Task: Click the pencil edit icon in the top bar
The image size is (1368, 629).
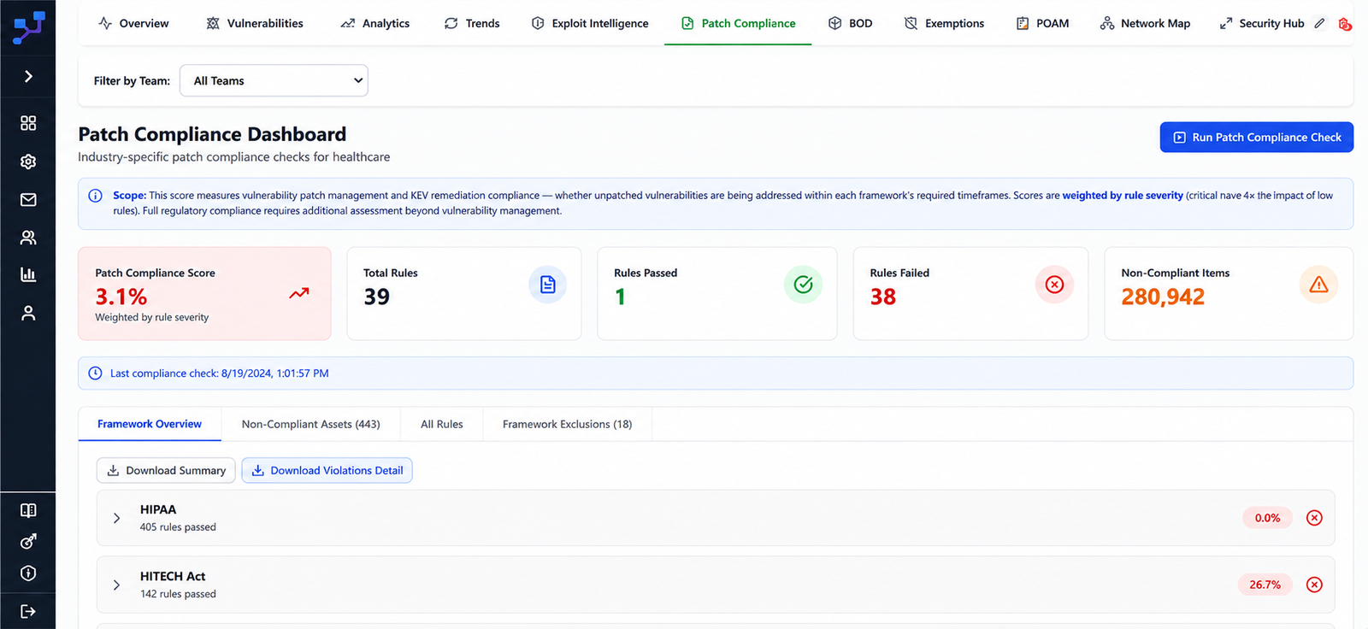Action: click(1320, 23)
